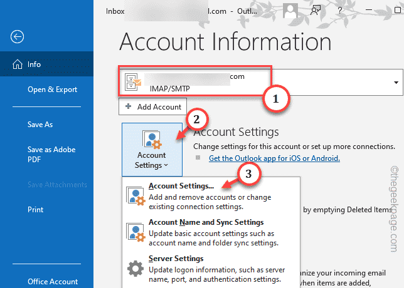Choose Account Name and Sync Settings

point(211,232)
